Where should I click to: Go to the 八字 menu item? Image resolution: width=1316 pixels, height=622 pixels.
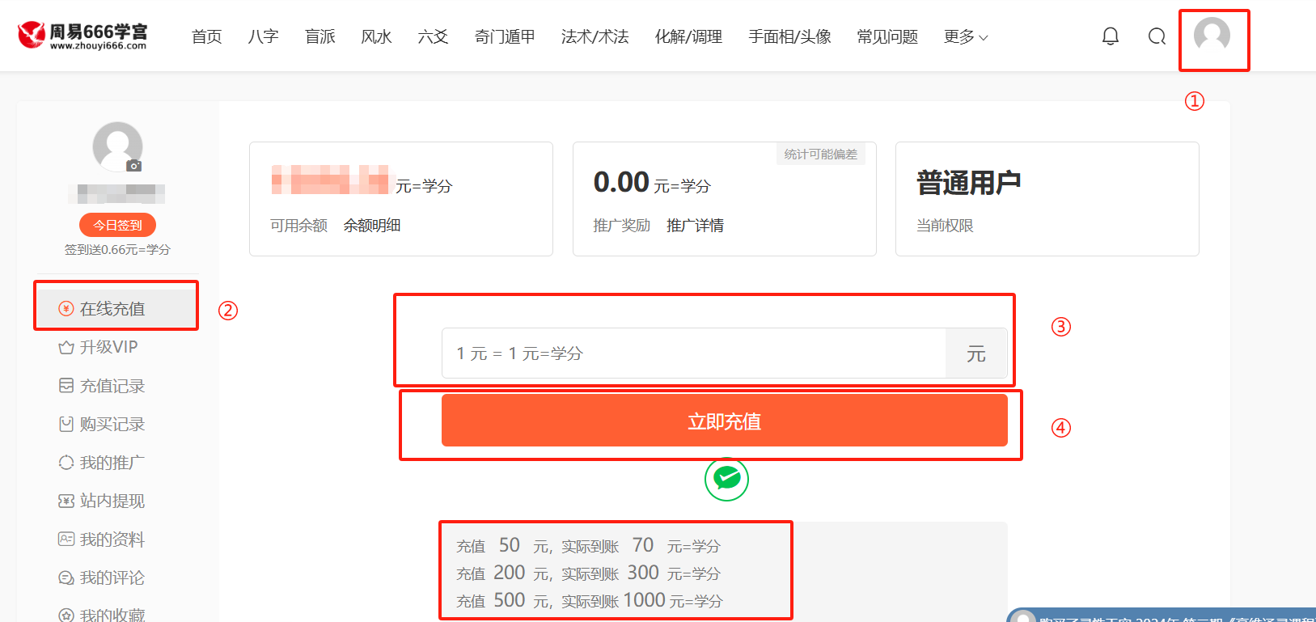263,37
